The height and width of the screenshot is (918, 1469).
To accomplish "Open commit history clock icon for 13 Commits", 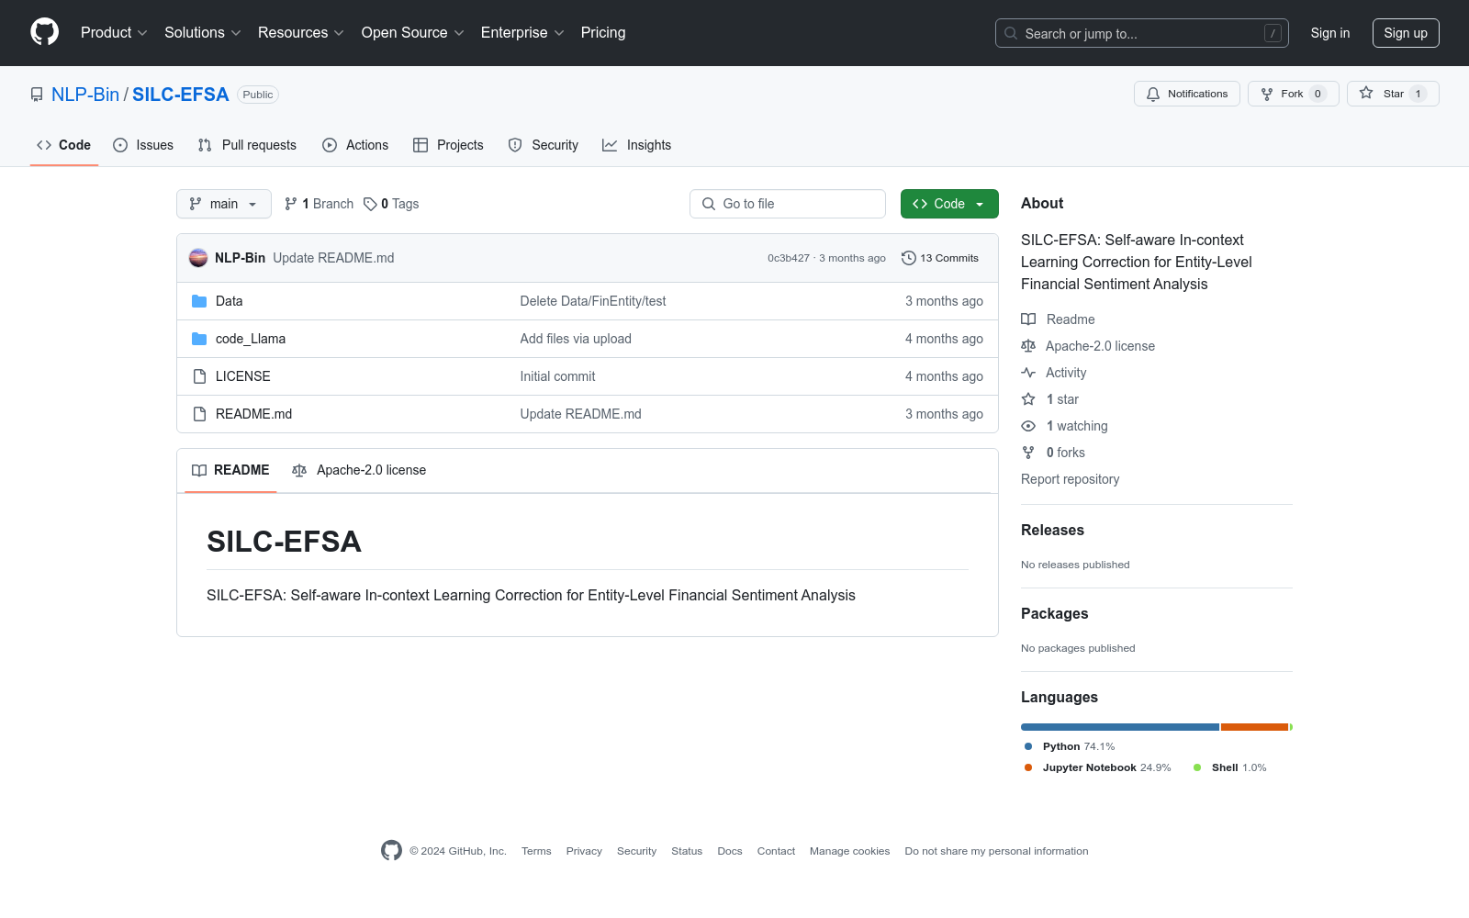I will click(x=909, y=258).
